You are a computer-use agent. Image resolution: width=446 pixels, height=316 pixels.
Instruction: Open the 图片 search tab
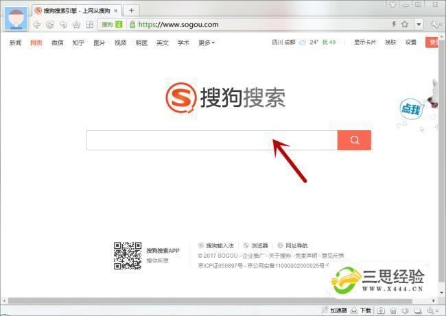pos(99,42)
